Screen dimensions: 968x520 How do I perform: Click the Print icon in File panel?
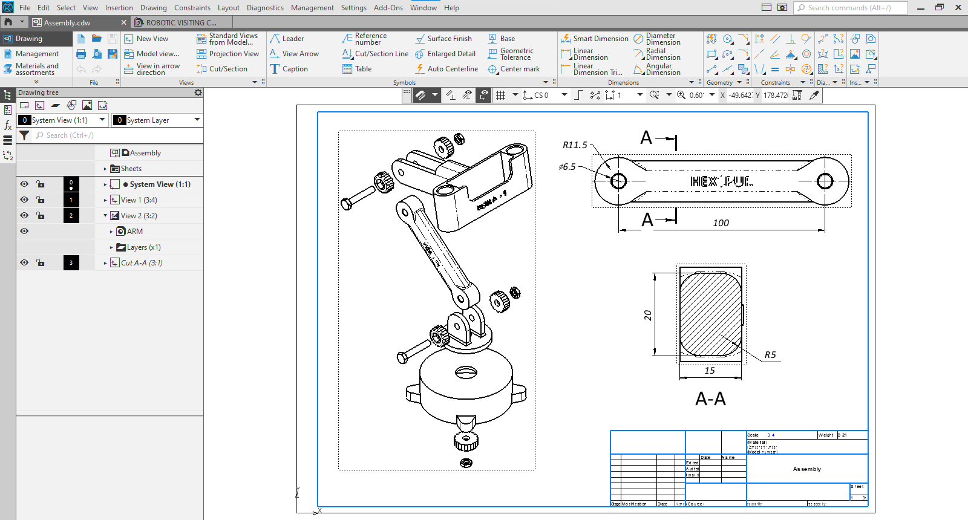tap(81, 54)
